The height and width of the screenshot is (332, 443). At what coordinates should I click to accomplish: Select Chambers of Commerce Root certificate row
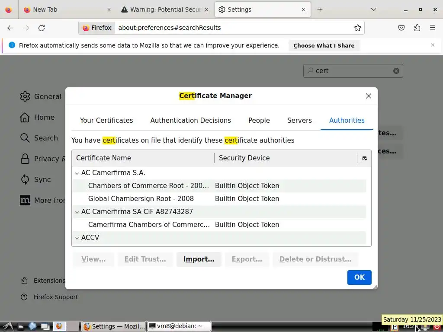(x=219, y=186)
